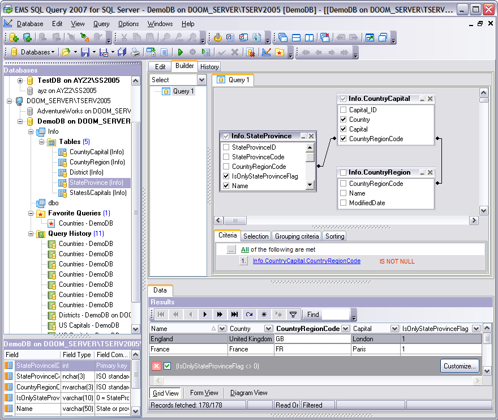Viewport: 498px width, 420px height.
Task: Switch to the History tab
Action: pyautogui.click(x=209, y=66)
